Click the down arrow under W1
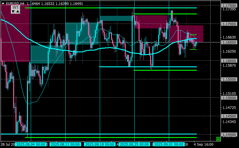The image size is (239, 148). (x=13, y=11)
